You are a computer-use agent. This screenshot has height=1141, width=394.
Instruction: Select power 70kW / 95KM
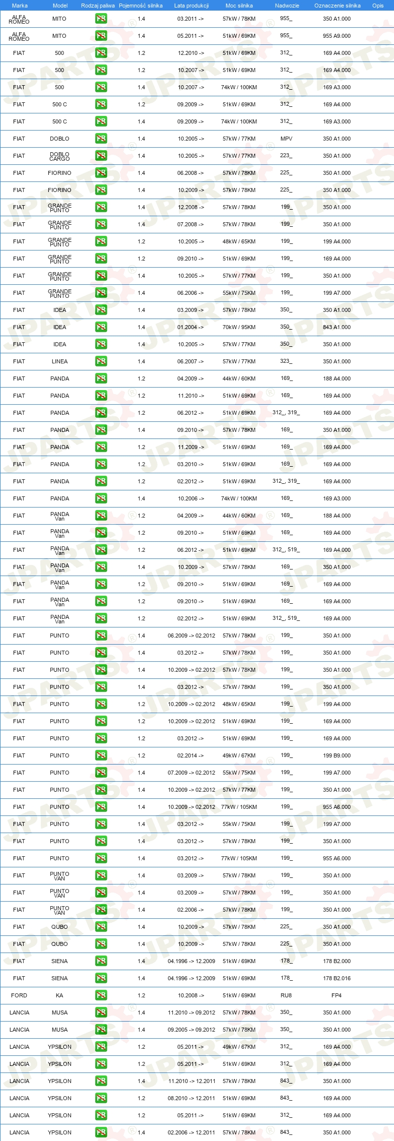[x=239, y=327]
